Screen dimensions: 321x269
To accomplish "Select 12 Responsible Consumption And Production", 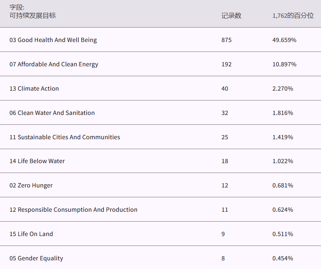I will tap(73, 210).
